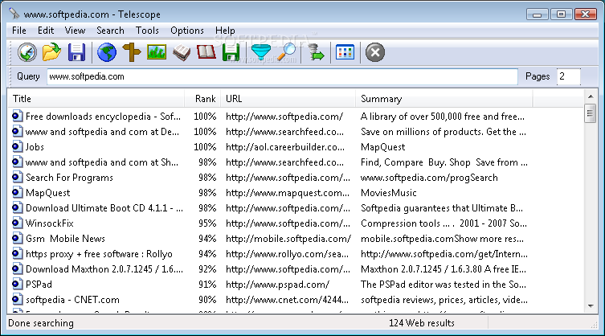Click the tornado with green arrow icon
Screen dimensions: 605x336
pyautogui.click(x=316, y=52)
